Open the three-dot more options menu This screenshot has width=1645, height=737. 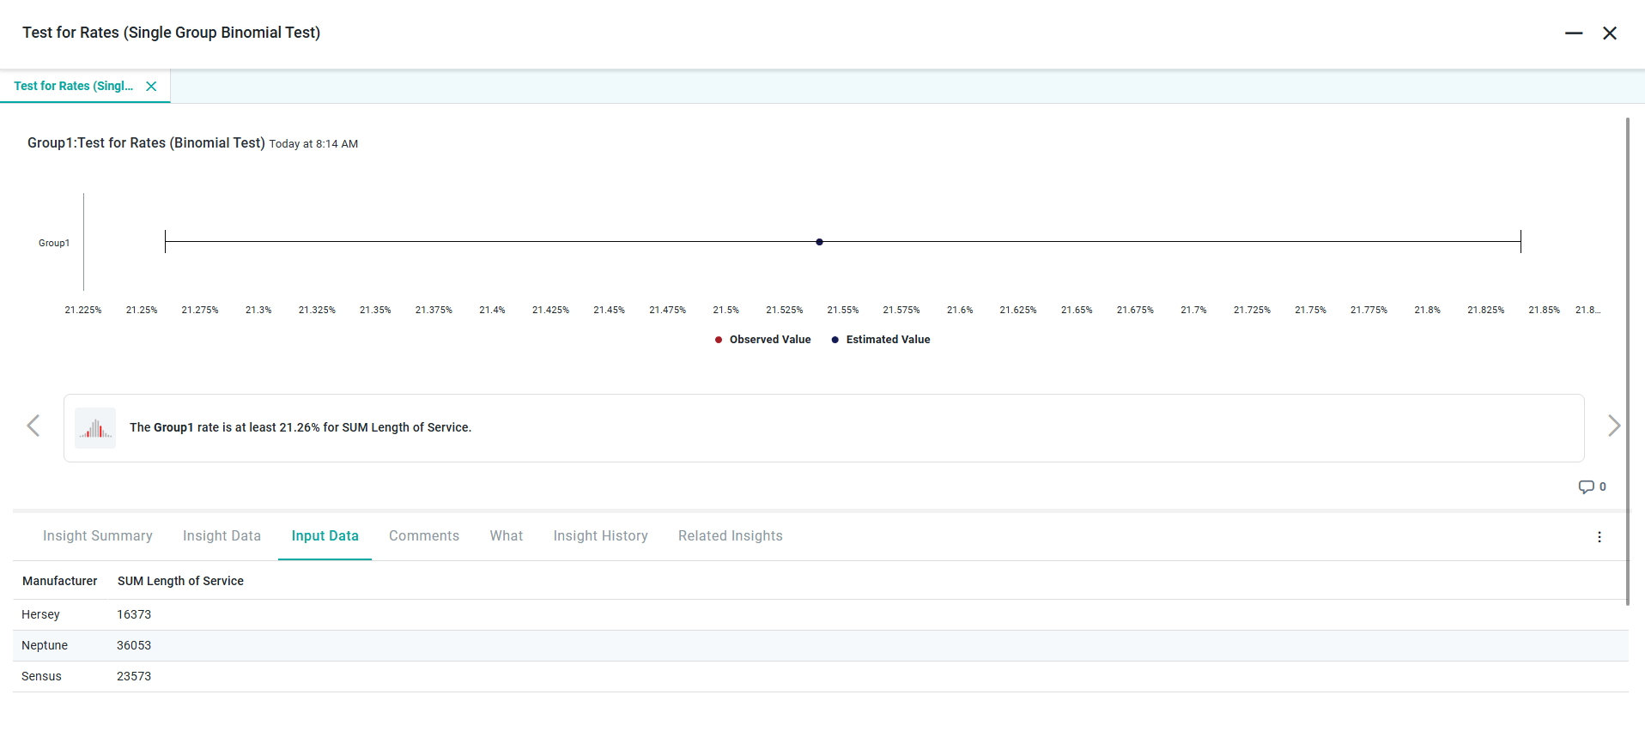pyautogui.click(x=1599, y=537)
